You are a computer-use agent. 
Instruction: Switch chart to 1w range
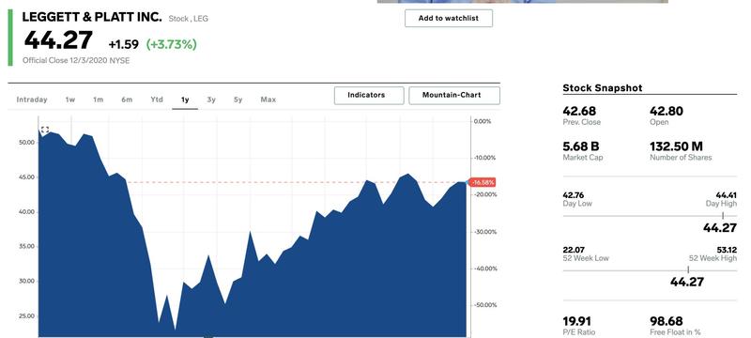tap(70, 100)
